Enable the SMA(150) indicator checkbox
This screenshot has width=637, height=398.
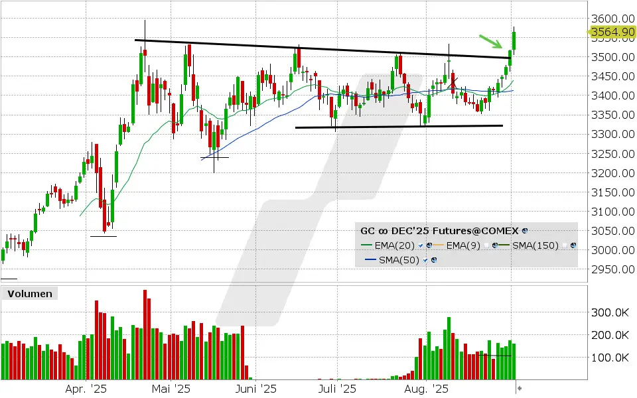(x=565, y=245)
